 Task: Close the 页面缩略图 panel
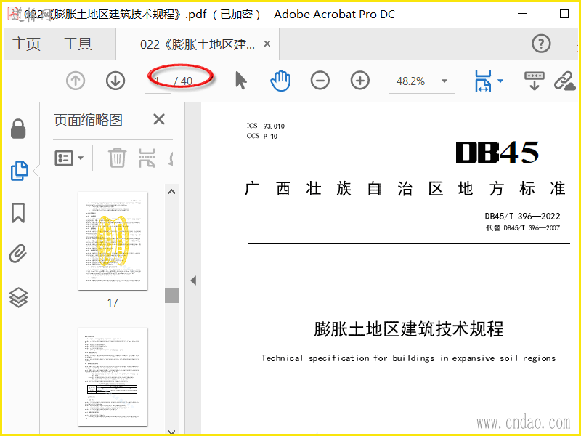[159, 119]
